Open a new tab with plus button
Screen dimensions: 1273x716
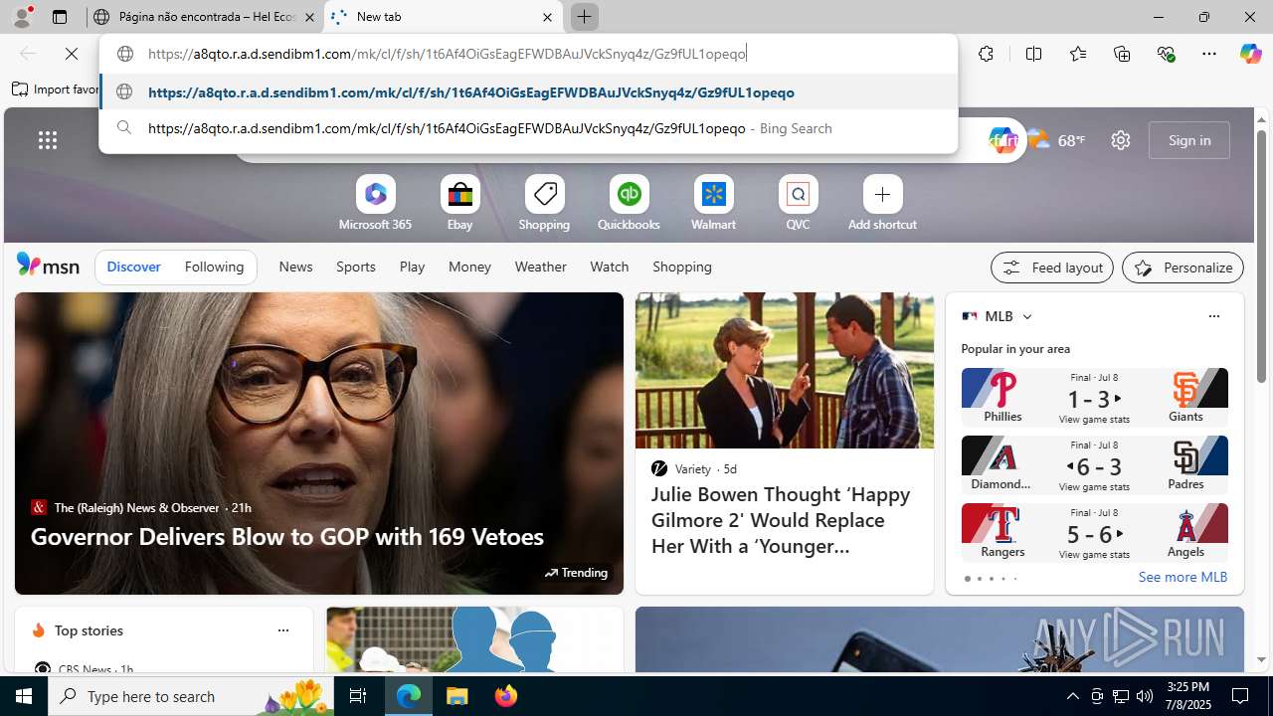tap(584, 17)
